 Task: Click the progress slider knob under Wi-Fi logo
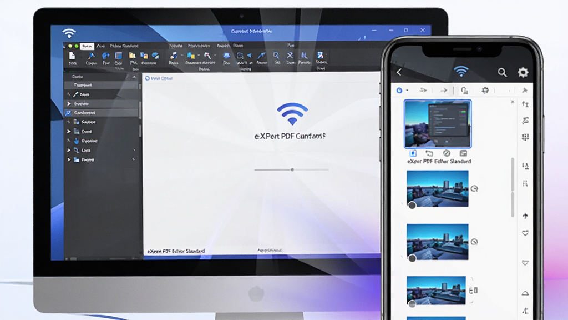[x=292, y=170]
